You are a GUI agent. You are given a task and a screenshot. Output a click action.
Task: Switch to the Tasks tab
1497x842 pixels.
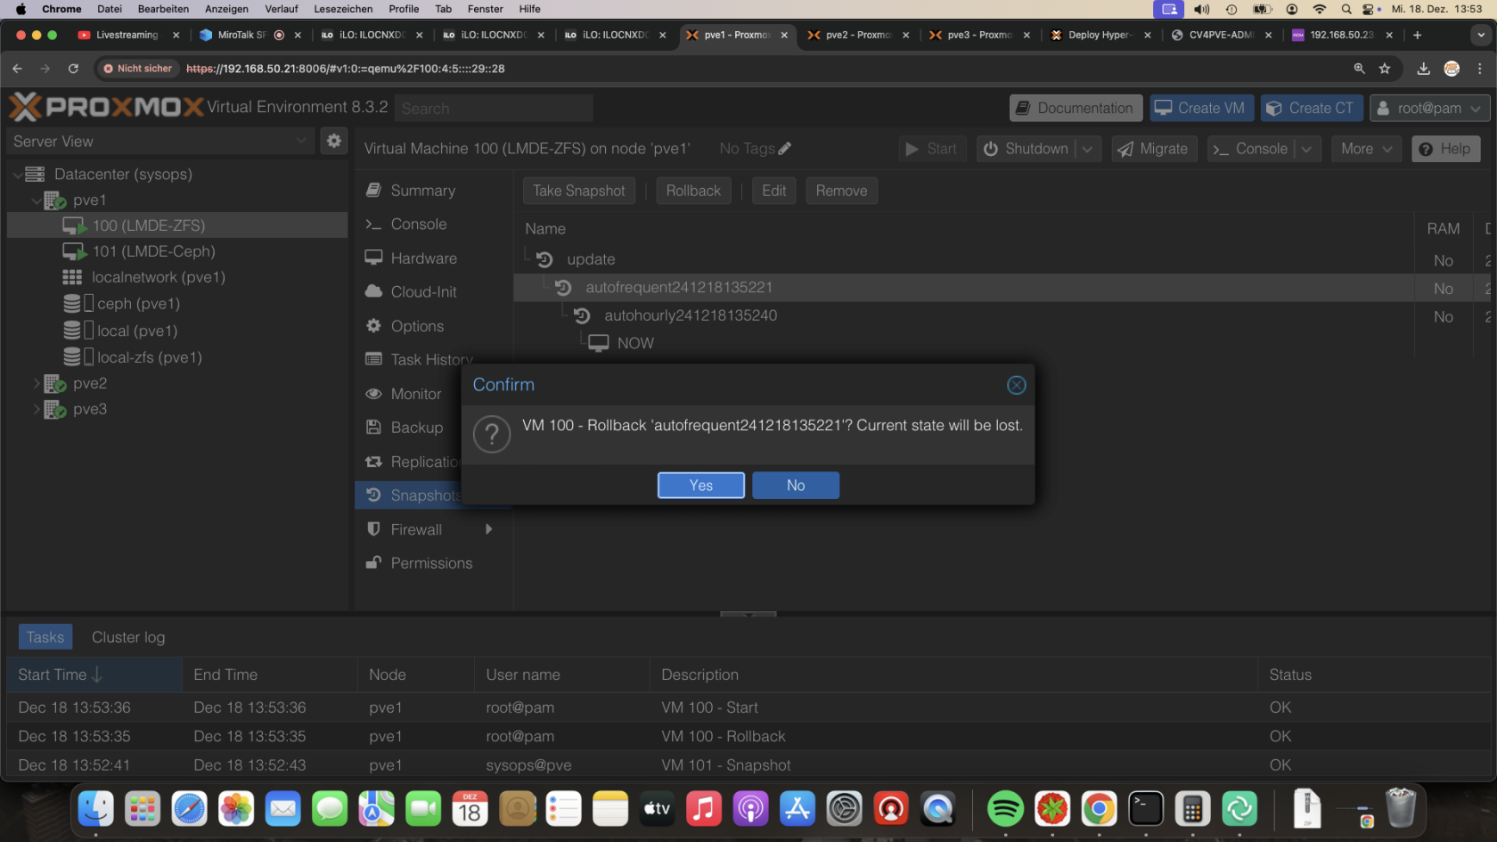pos(45,637)
